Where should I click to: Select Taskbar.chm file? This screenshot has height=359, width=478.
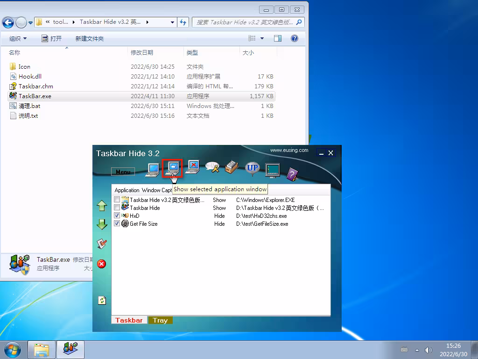tap(141, 86)
